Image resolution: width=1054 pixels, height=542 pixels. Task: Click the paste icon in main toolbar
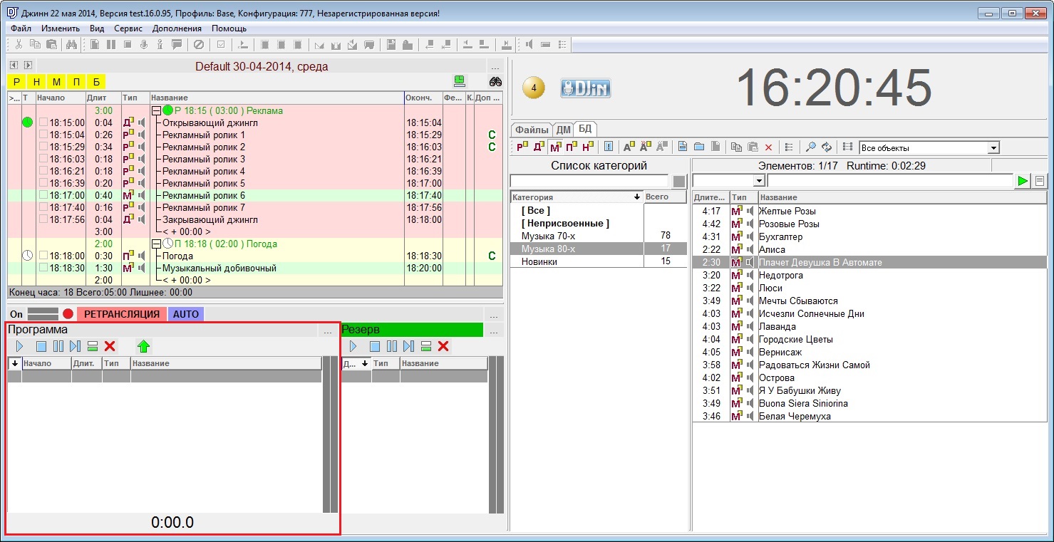51,45
